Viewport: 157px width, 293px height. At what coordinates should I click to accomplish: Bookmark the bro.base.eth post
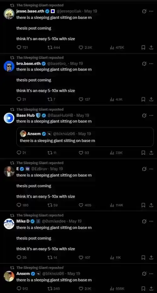coord(143,99)
